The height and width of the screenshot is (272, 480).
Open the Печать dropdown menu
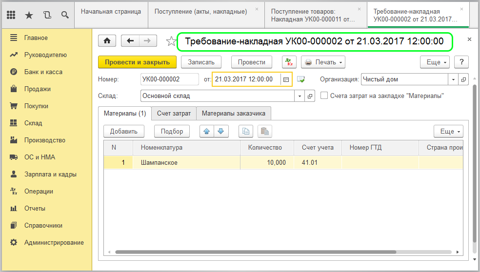point(323,62)
